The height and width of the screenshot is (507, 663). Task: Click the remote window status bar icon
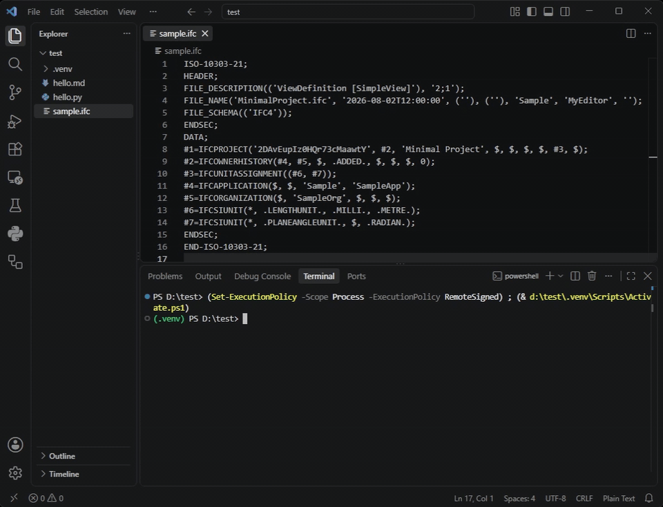[14, 498]
